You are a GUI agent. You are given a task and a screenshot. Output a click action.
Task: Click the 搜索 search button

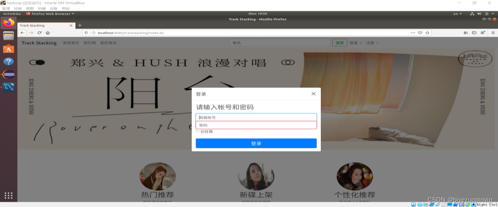340,43
